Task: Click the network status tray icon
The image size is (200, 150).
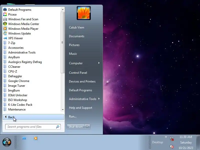Action: [172, 139]
